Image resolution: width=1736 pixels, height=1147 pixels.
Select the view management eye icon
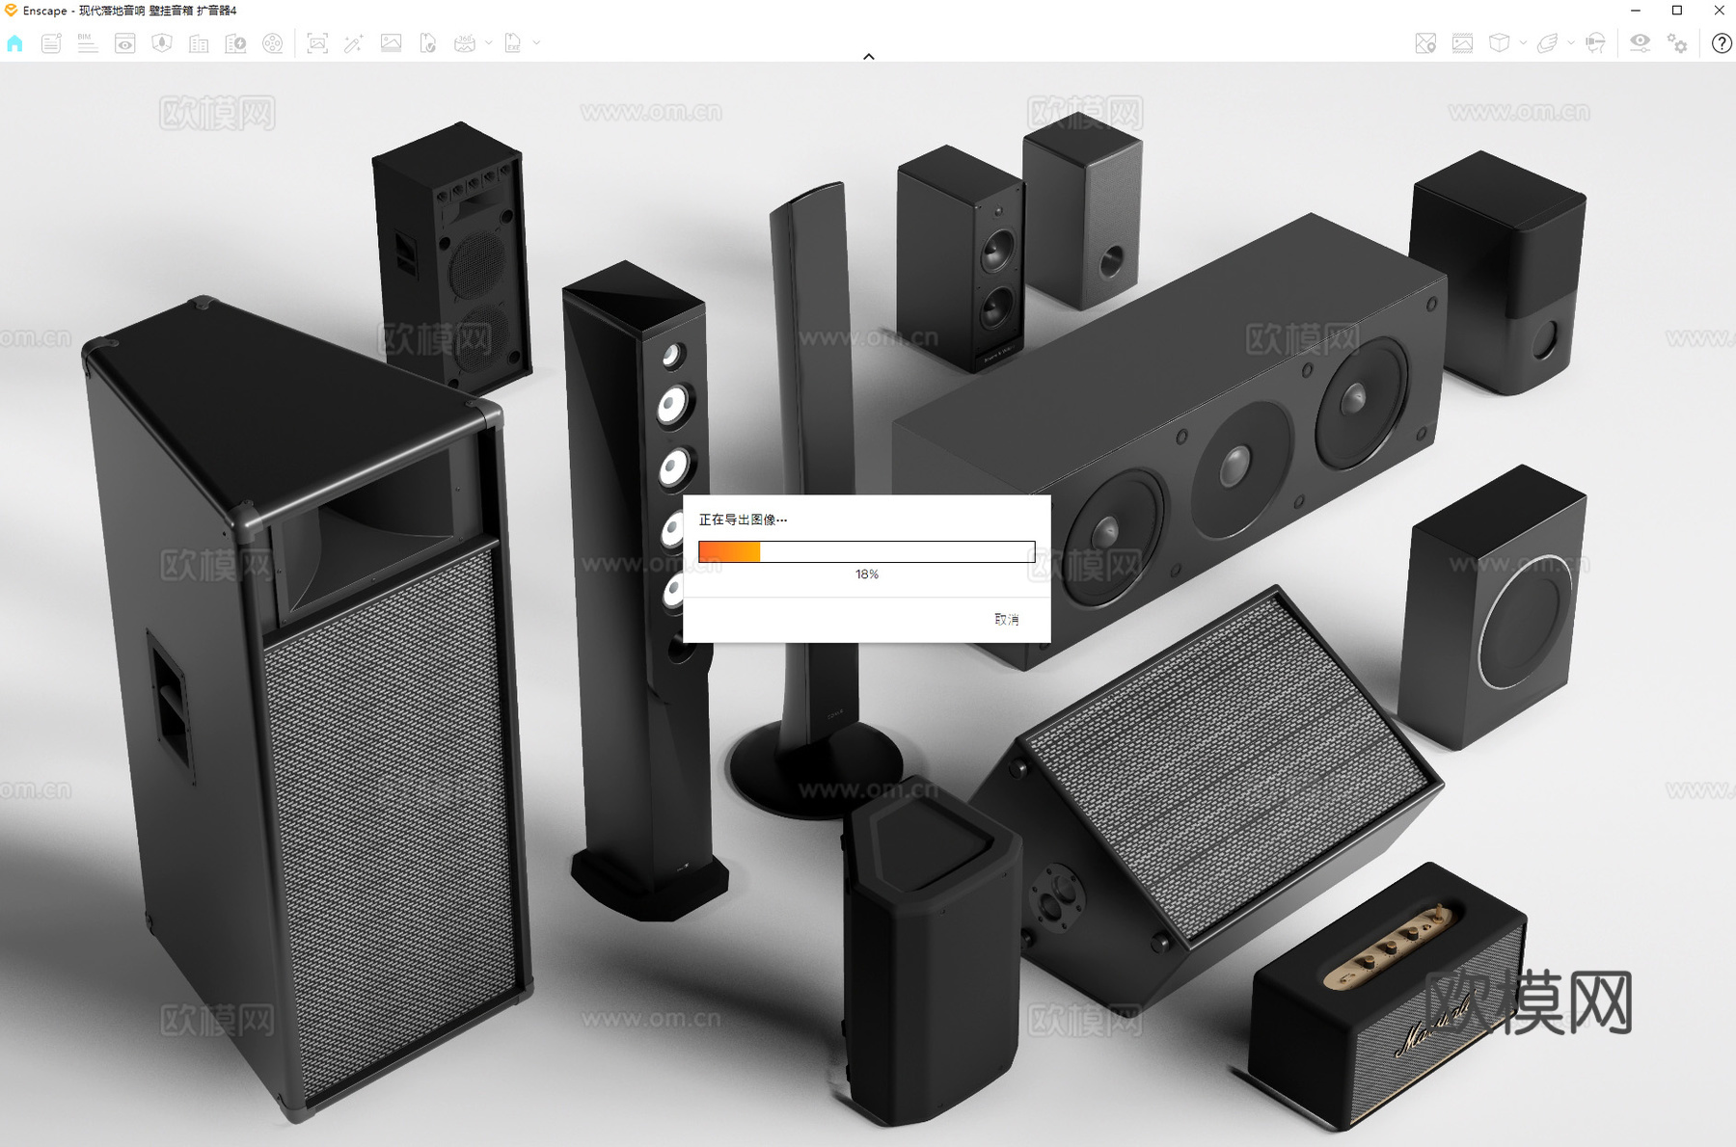click(x=125, y=43)
